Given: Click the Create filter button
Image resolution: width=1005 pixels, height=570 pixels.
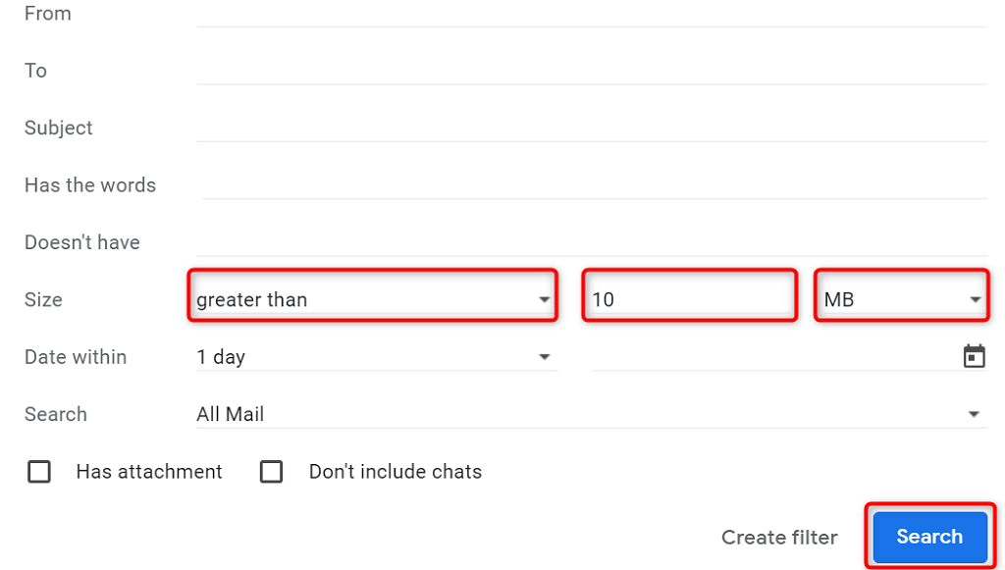Looking at the screenshot, I should [x=779, y=537].
